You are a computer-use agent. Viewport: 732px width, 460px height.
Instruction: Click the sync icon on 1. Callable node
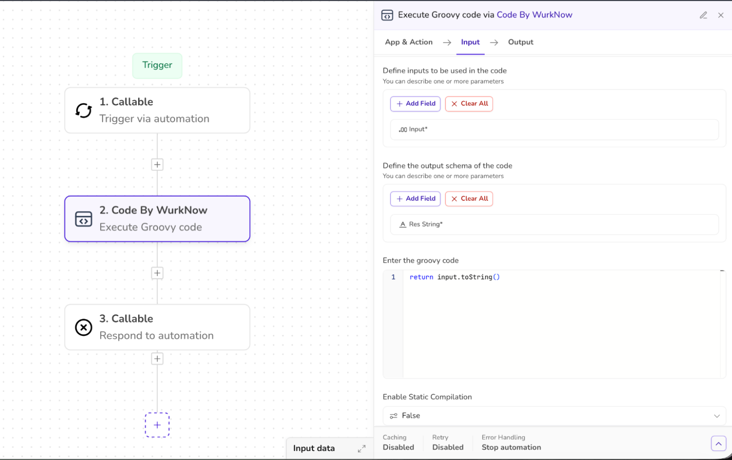84,111
